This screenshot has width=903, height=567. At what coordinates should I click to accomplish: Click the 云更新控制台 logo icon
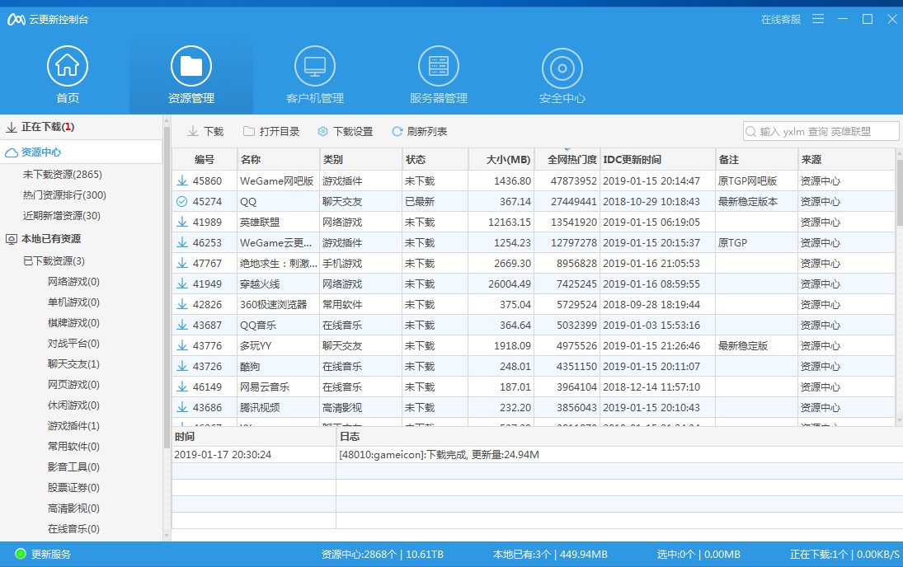point(16,20)
